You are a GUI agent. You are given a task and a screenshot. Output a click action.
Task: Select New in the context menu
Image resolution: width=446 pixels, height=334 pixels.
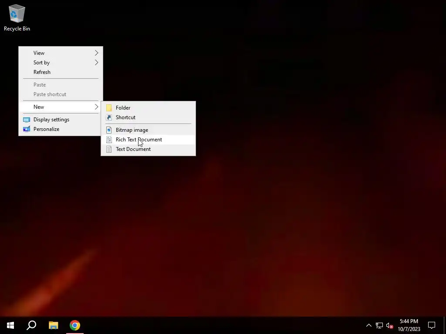61,107
